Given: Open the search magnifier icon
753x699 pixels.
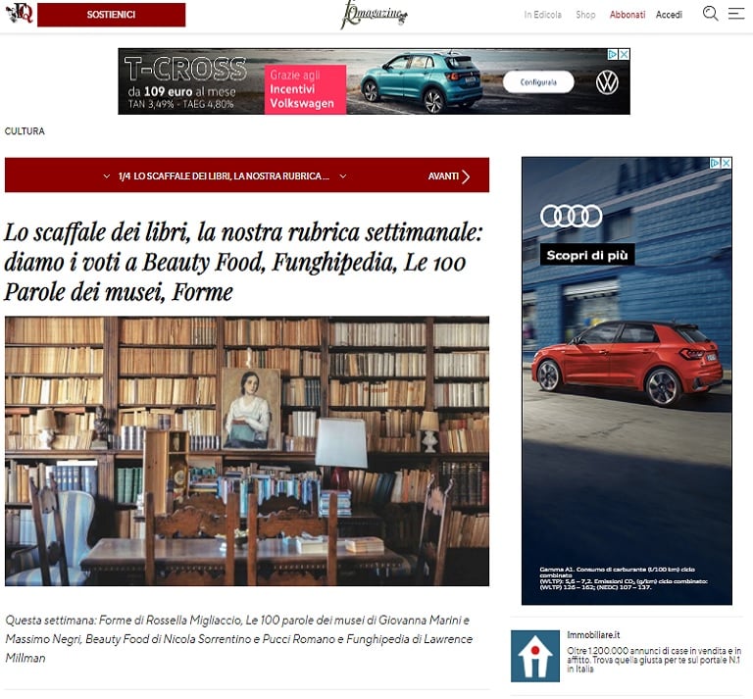Looking at the screenshot, I should coord(710,14).
